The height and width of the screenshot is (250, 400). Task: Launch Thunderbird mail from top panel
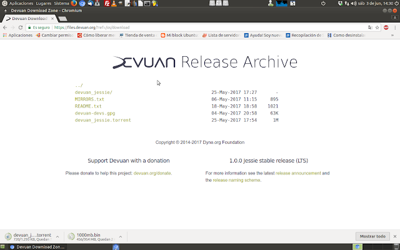(90, 3)
